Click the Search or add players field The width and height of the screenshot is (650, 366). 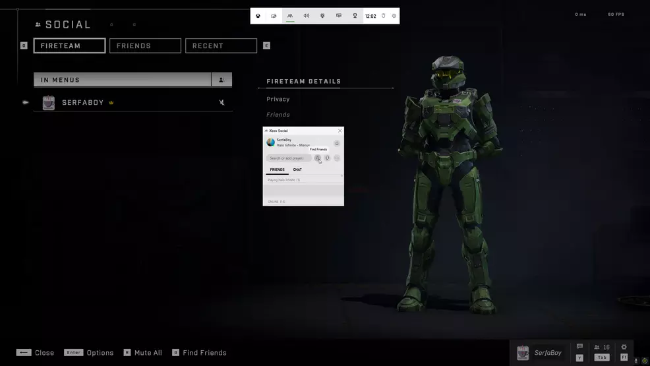click(289, 158)
